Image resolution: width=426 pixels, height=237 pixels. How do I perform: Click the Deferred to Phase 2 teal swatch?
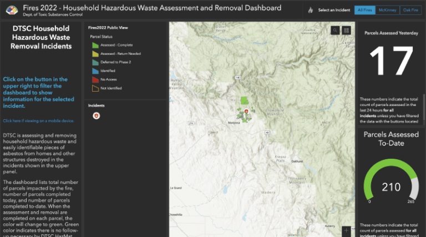click(x=95, y=62)
